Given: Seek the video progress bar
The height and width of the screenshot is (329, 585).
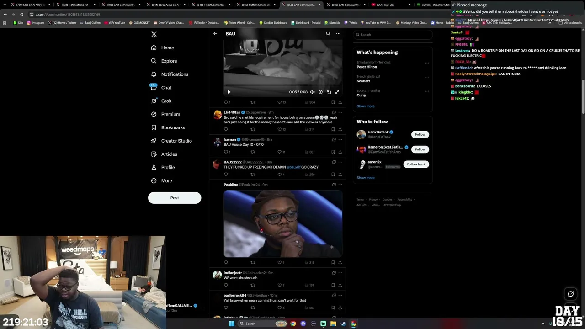Looking at the screenshot, I should pos(282,85).
